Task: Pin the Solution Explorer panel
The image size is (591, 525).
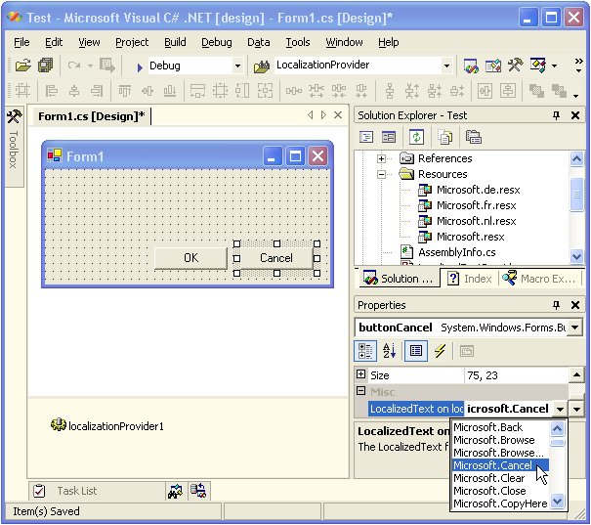Action: (557, 115)
